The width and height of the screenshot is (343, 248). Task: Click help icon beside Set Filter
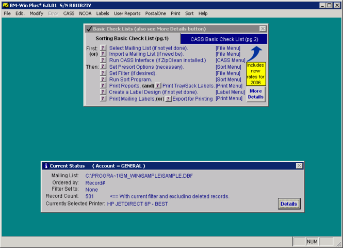pyautogui.click(x=103, y=73)
